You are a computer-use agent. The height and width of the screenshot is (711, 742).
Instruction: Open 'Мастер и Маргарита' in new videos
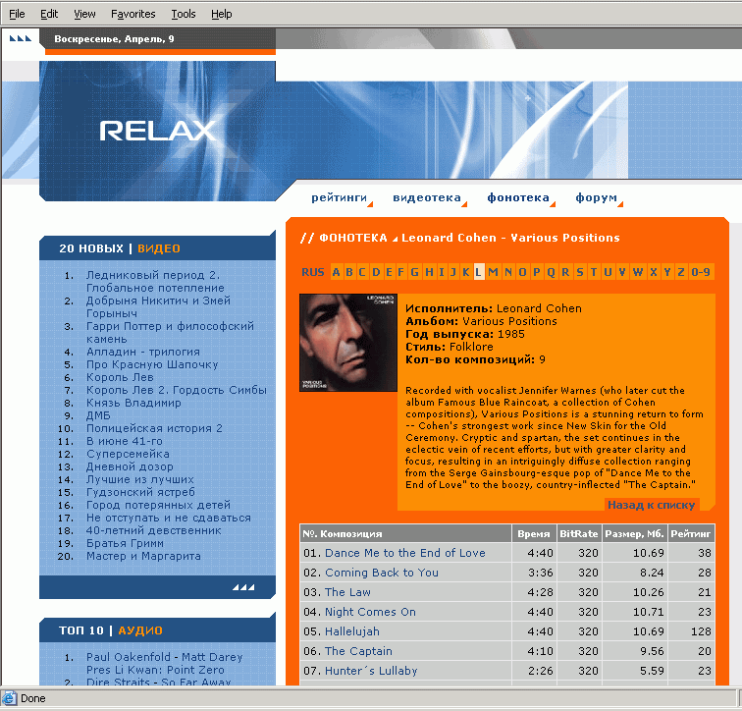tap(143, 556)
